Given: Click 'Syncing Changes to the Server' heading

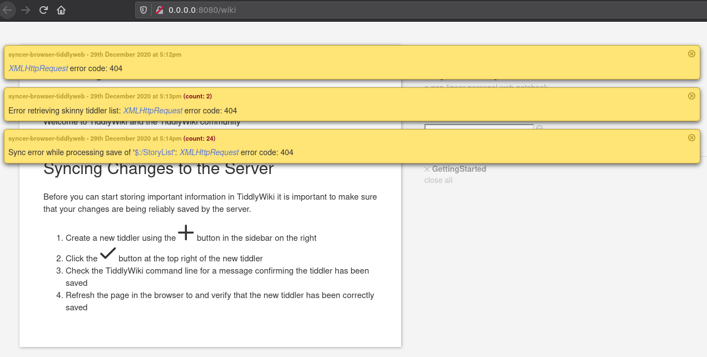Looking at the screenshot, I should pos(159,168).
